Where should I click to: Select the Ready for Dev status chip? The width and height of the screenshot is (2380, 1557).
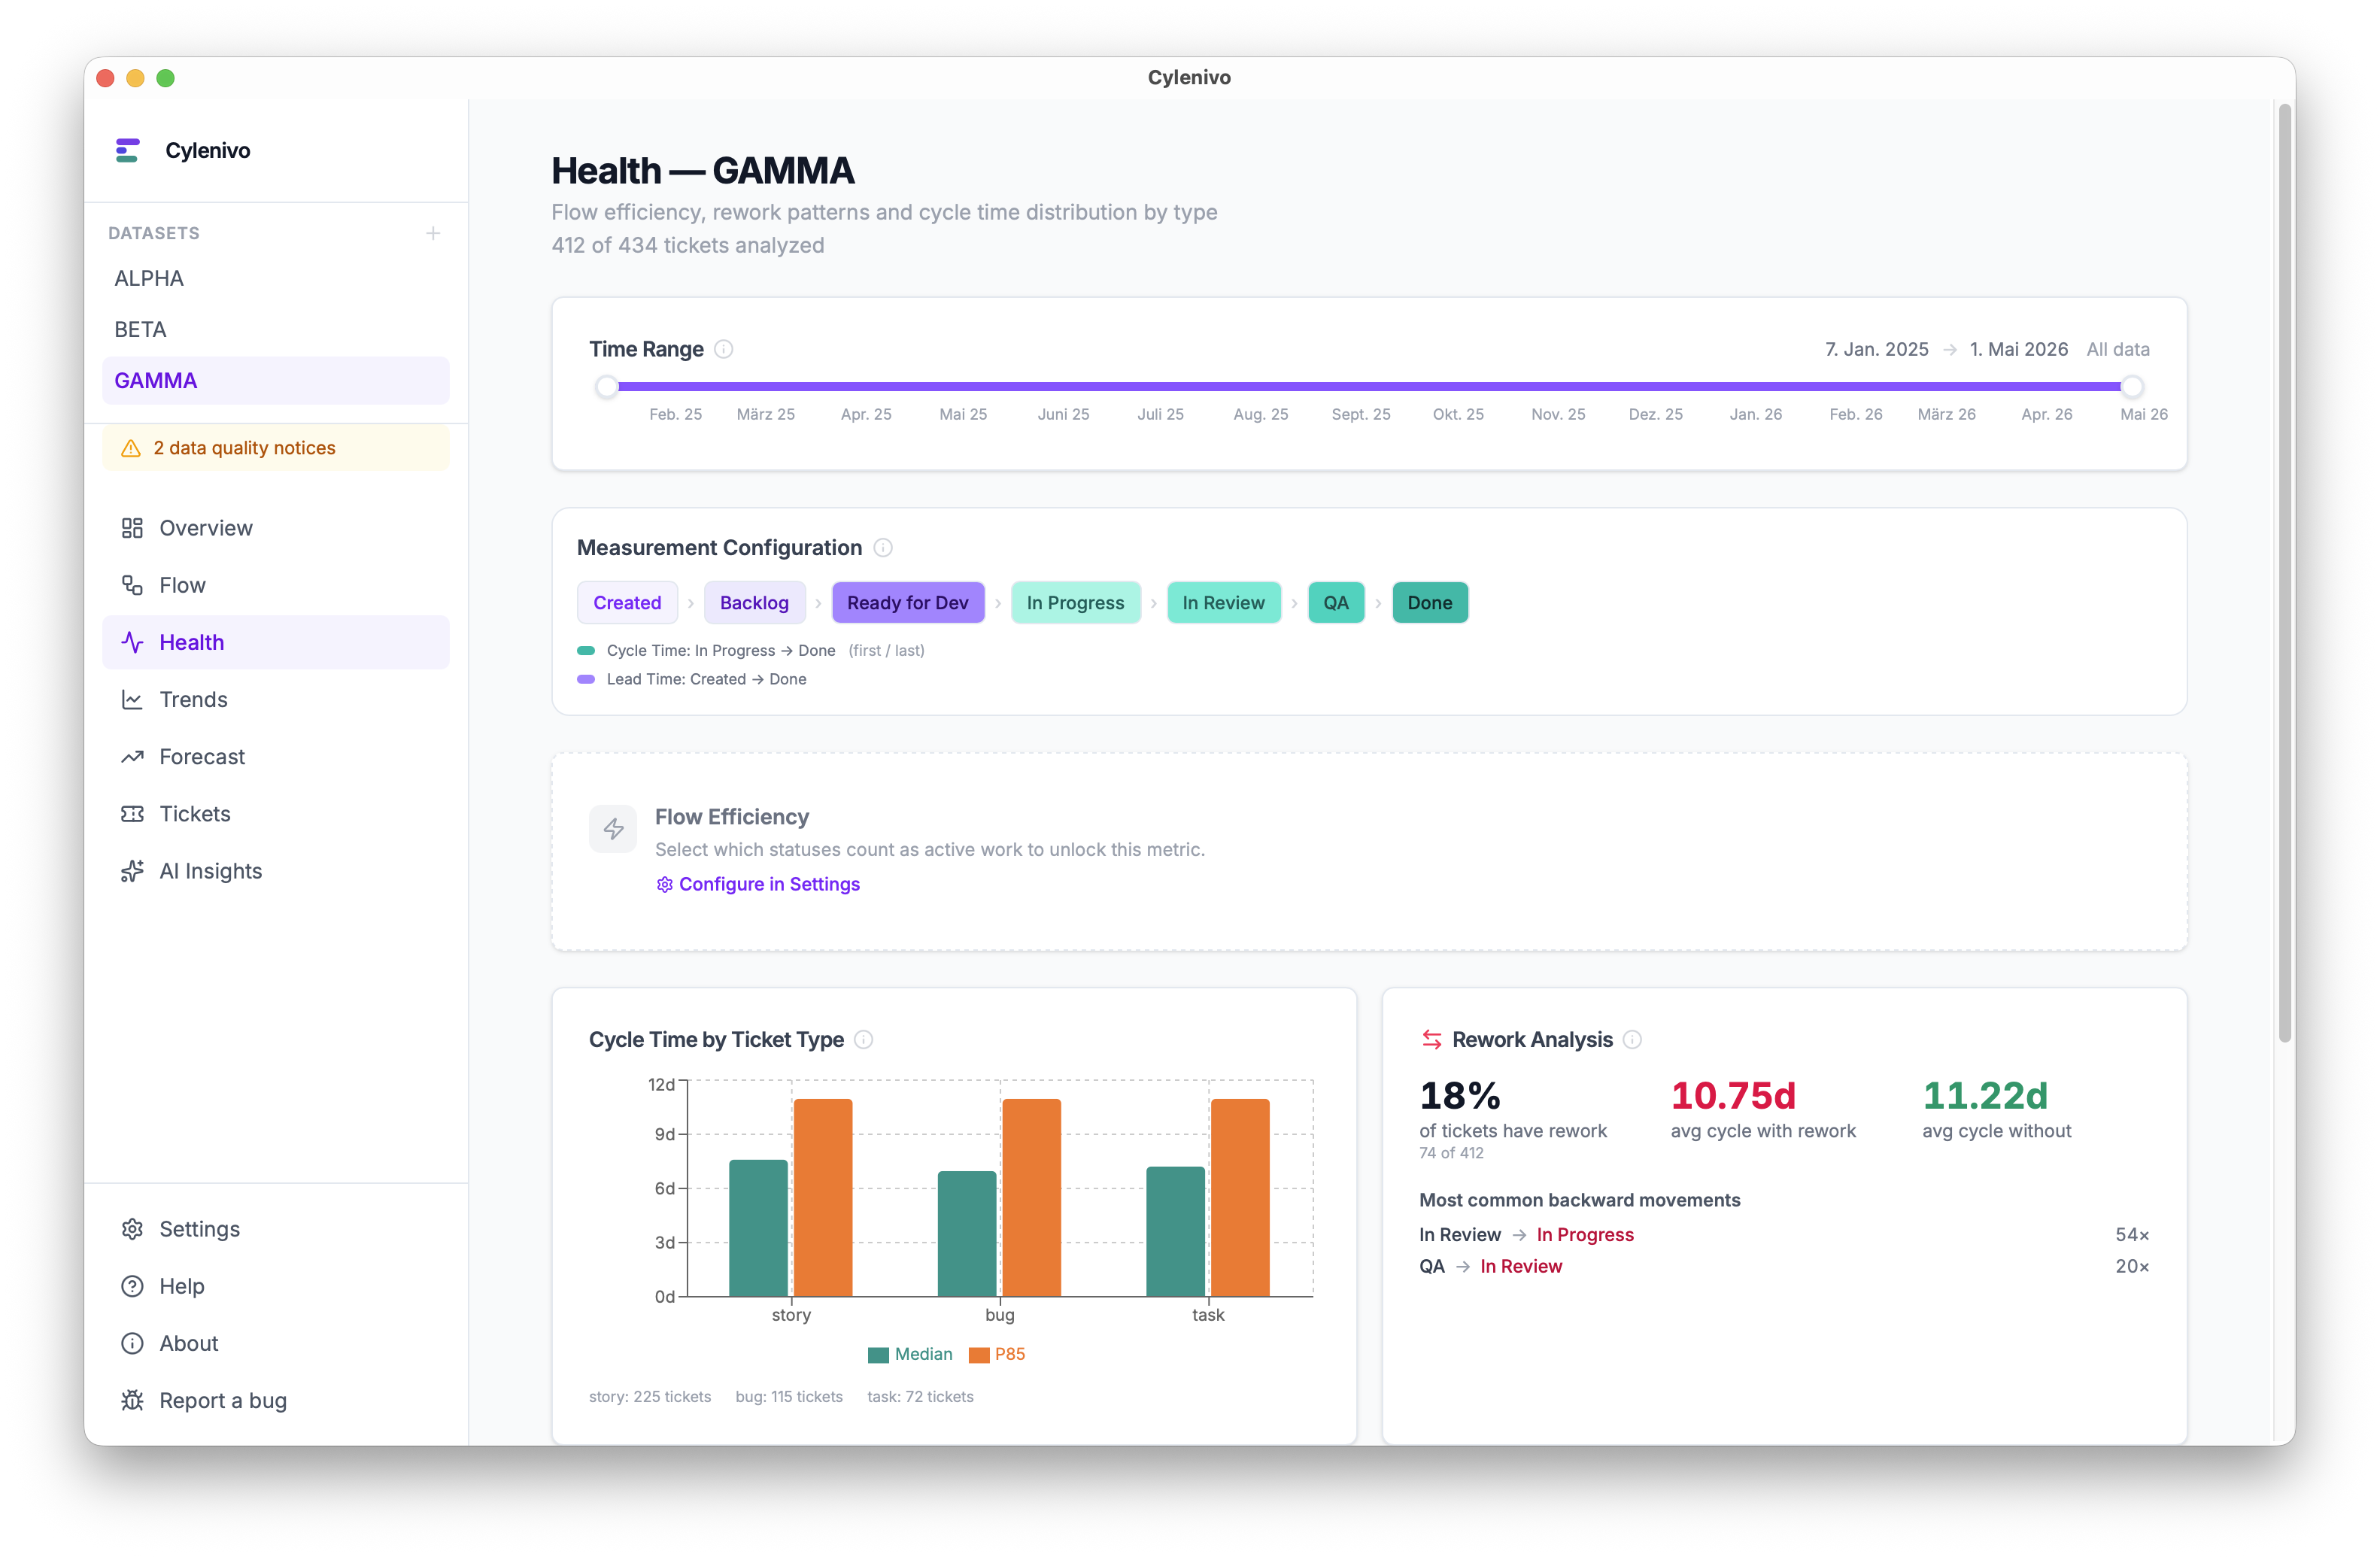(907, 603)
